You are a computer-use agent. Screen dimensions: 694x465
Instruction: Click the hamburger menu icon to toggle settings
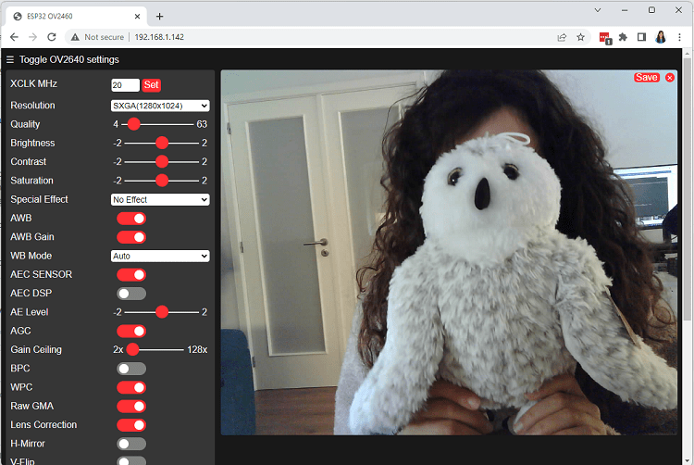[10, 59]
